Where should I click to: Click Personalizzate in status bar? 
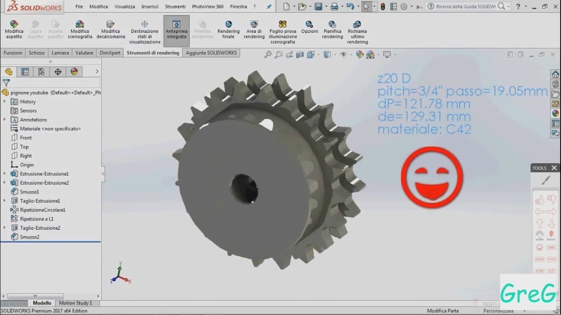499,311
